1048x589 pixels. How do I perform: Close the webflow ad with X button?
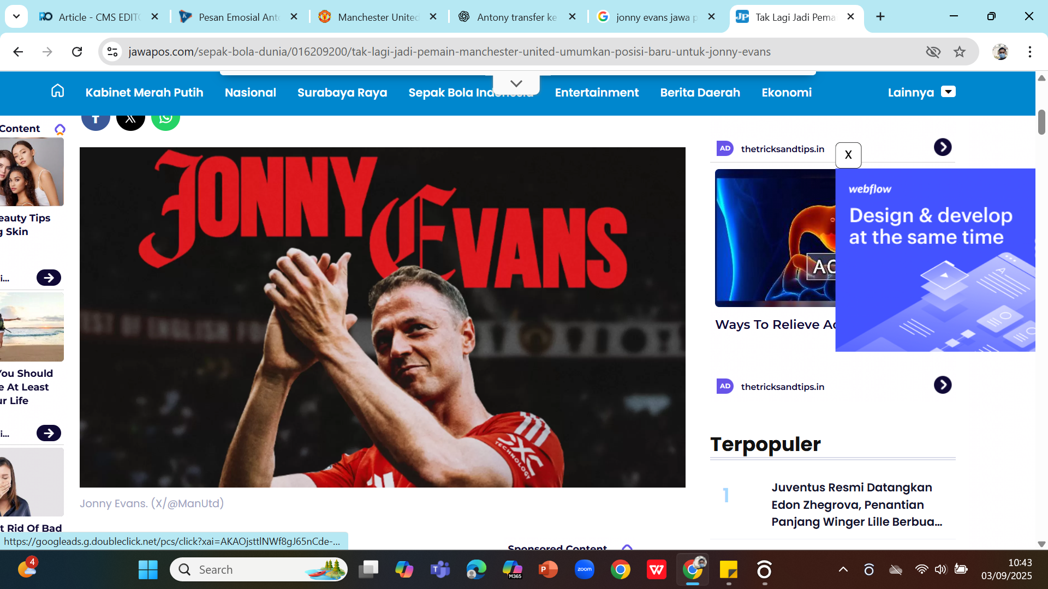click(848, 155)
